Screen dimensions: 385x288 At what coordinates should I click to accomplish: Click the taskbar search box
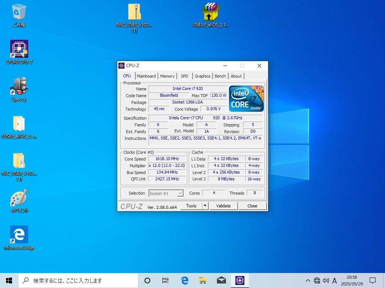(x=78, y=280)
